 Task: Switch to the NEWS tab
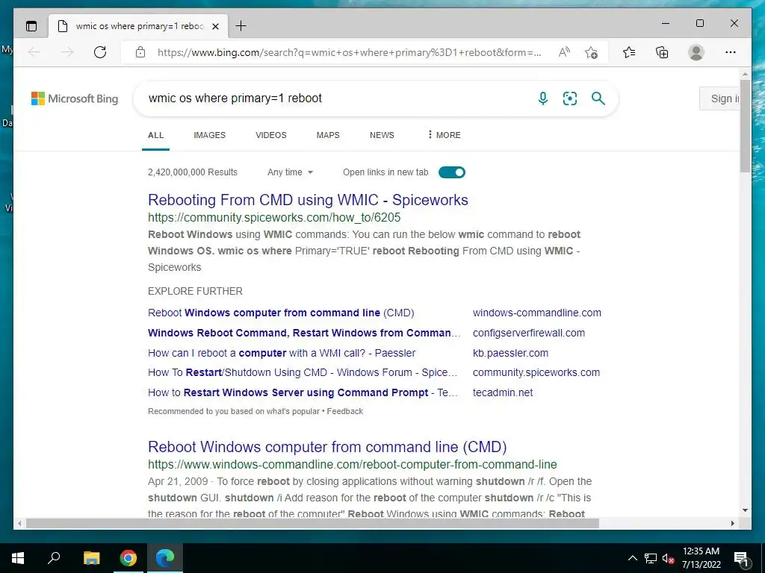pyautogui.click(x=382, y=135)
